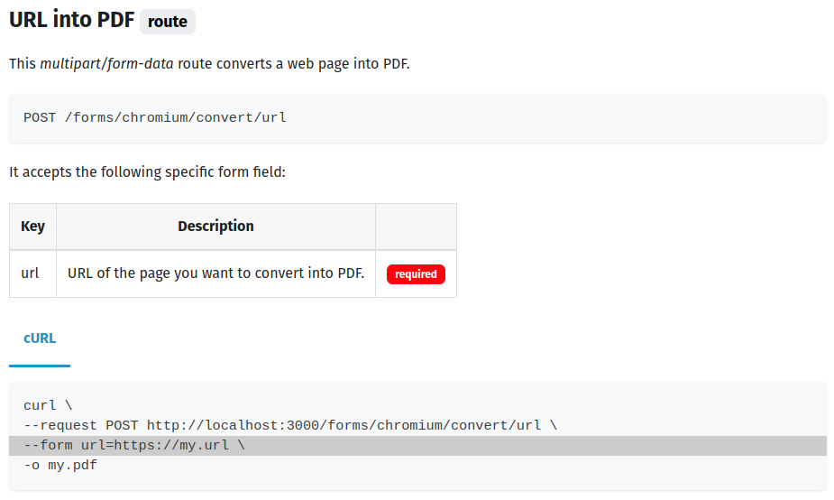Click the url field description cell
This screenshot has width=834, height=500.
pyautogui.click(x=215, y=273)
